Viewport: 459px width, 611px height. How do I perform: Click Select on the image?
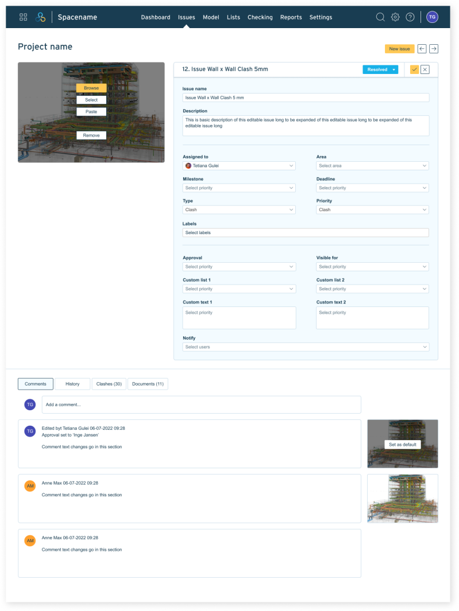[x=91, y=100]
